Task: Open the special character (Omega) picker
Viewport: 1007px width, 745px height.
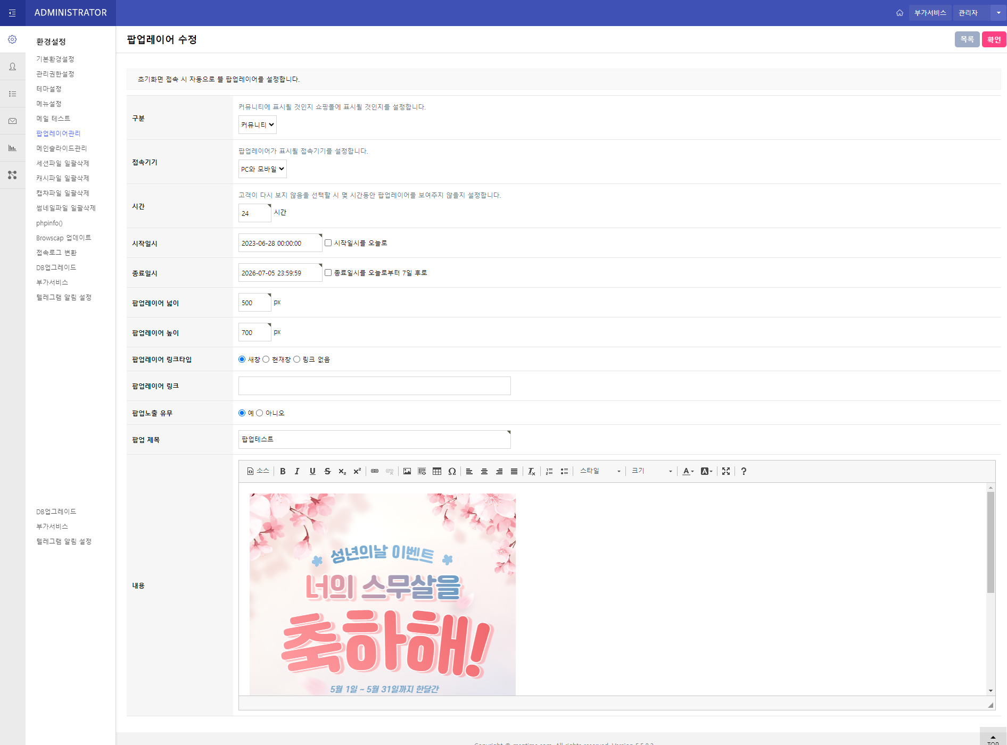Action: click(452, 471)
